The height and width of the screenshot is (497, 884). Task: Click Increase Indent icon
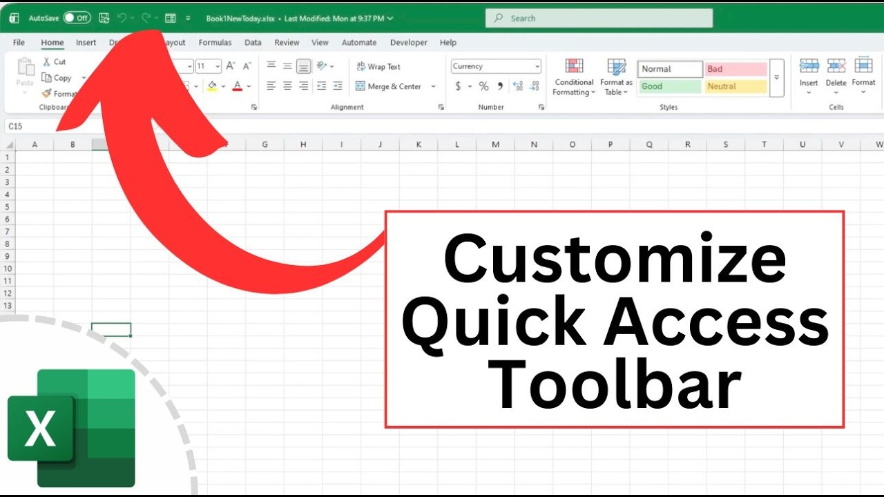[337, 86]
